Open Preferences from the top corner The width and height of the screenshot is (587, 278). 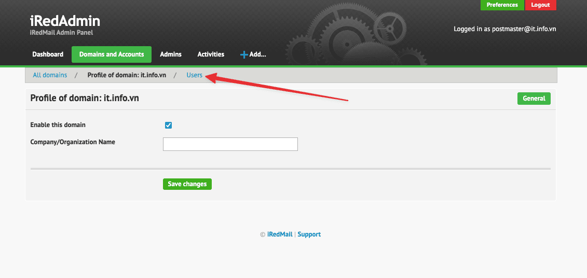click(x=502, y=5)
